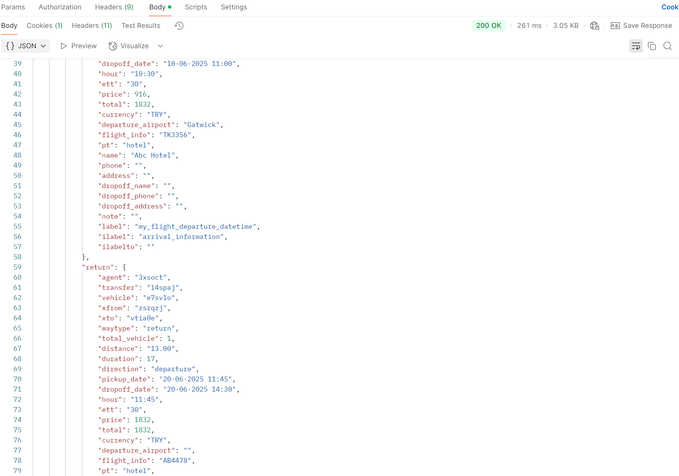The width and height of the screenshot is (679, 476).
Task: Open the Authorization tab
Action: point(60,7)
